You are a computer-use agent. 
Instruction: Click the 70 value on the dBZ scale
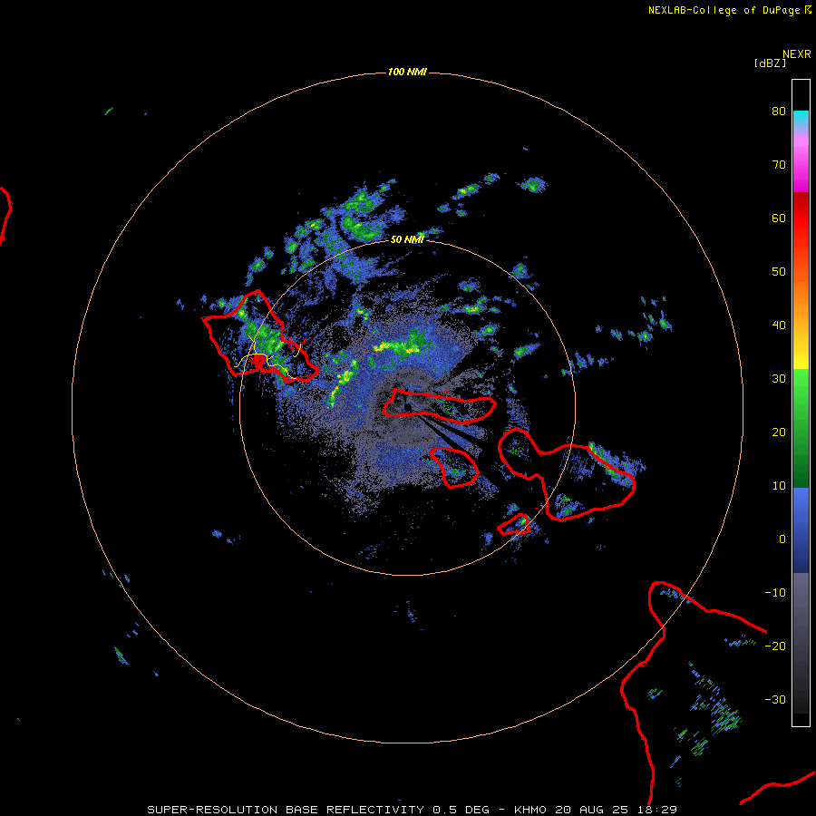779,164
